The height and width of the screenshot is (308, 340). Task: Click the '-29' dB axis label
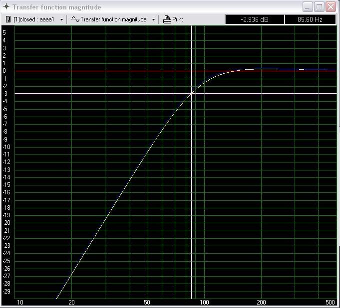[x=6, y=292]
